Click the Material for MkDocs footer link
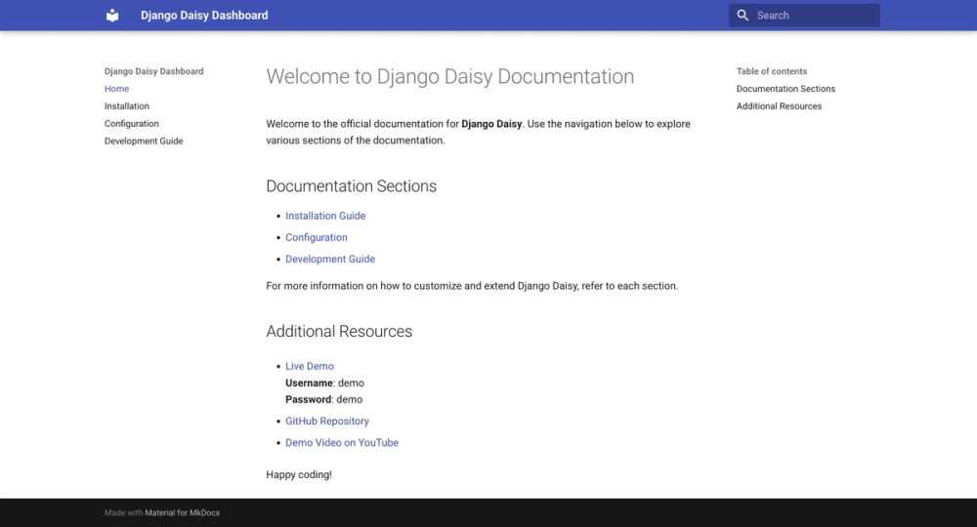This screenshot has height=527, width=977. tap(183, 512)
